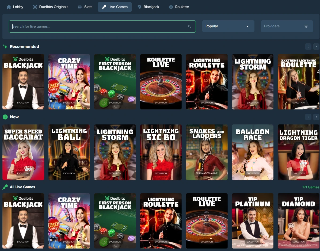Click the Lobby home icon

click(x=9, y=7)
